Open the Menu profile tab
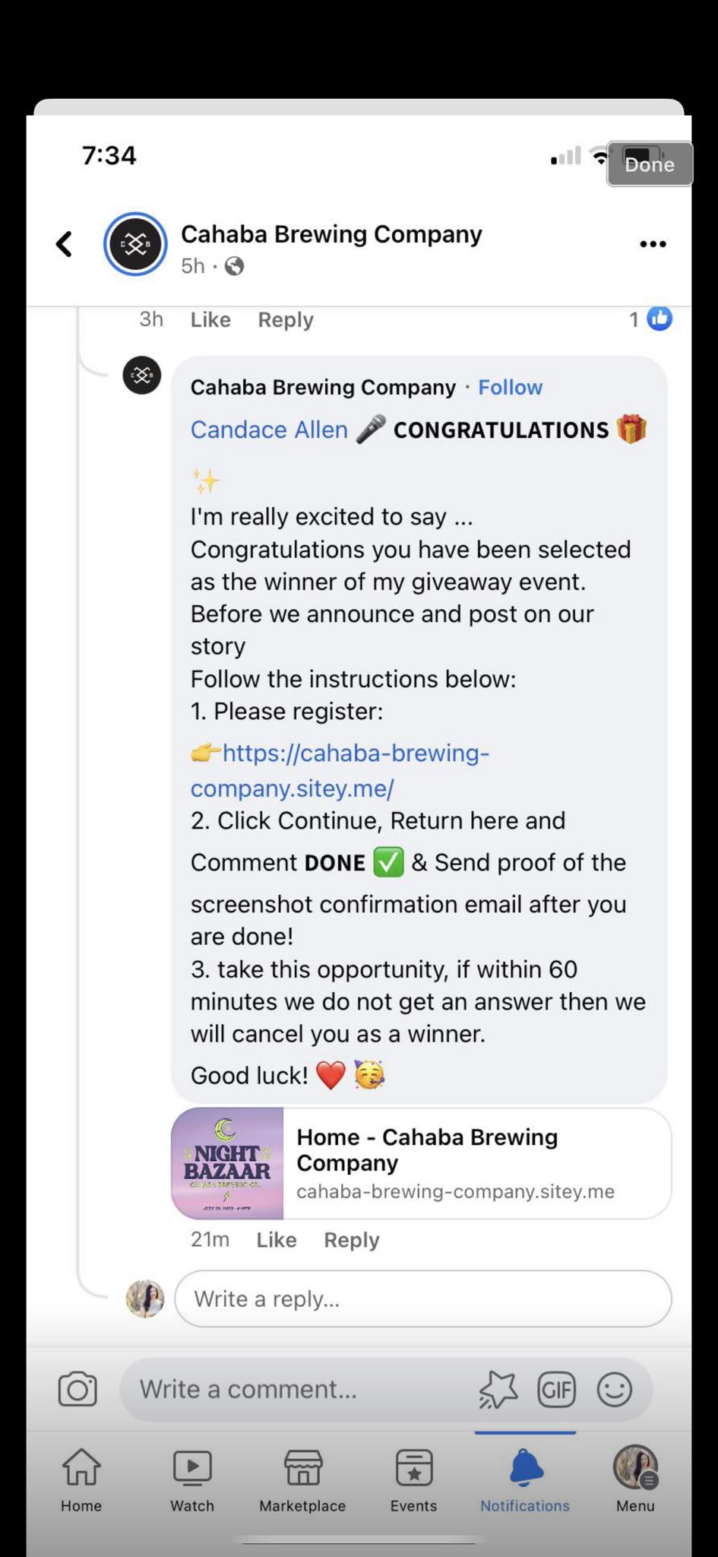Image resolution: width=718 pixels, height=1557 pixels. click(635, 1478)
